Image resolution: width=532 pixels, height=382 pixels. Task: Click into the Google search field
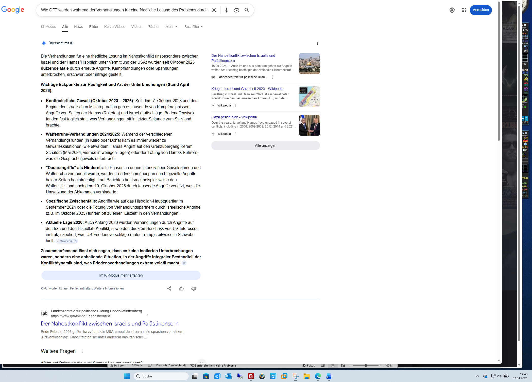124,10
